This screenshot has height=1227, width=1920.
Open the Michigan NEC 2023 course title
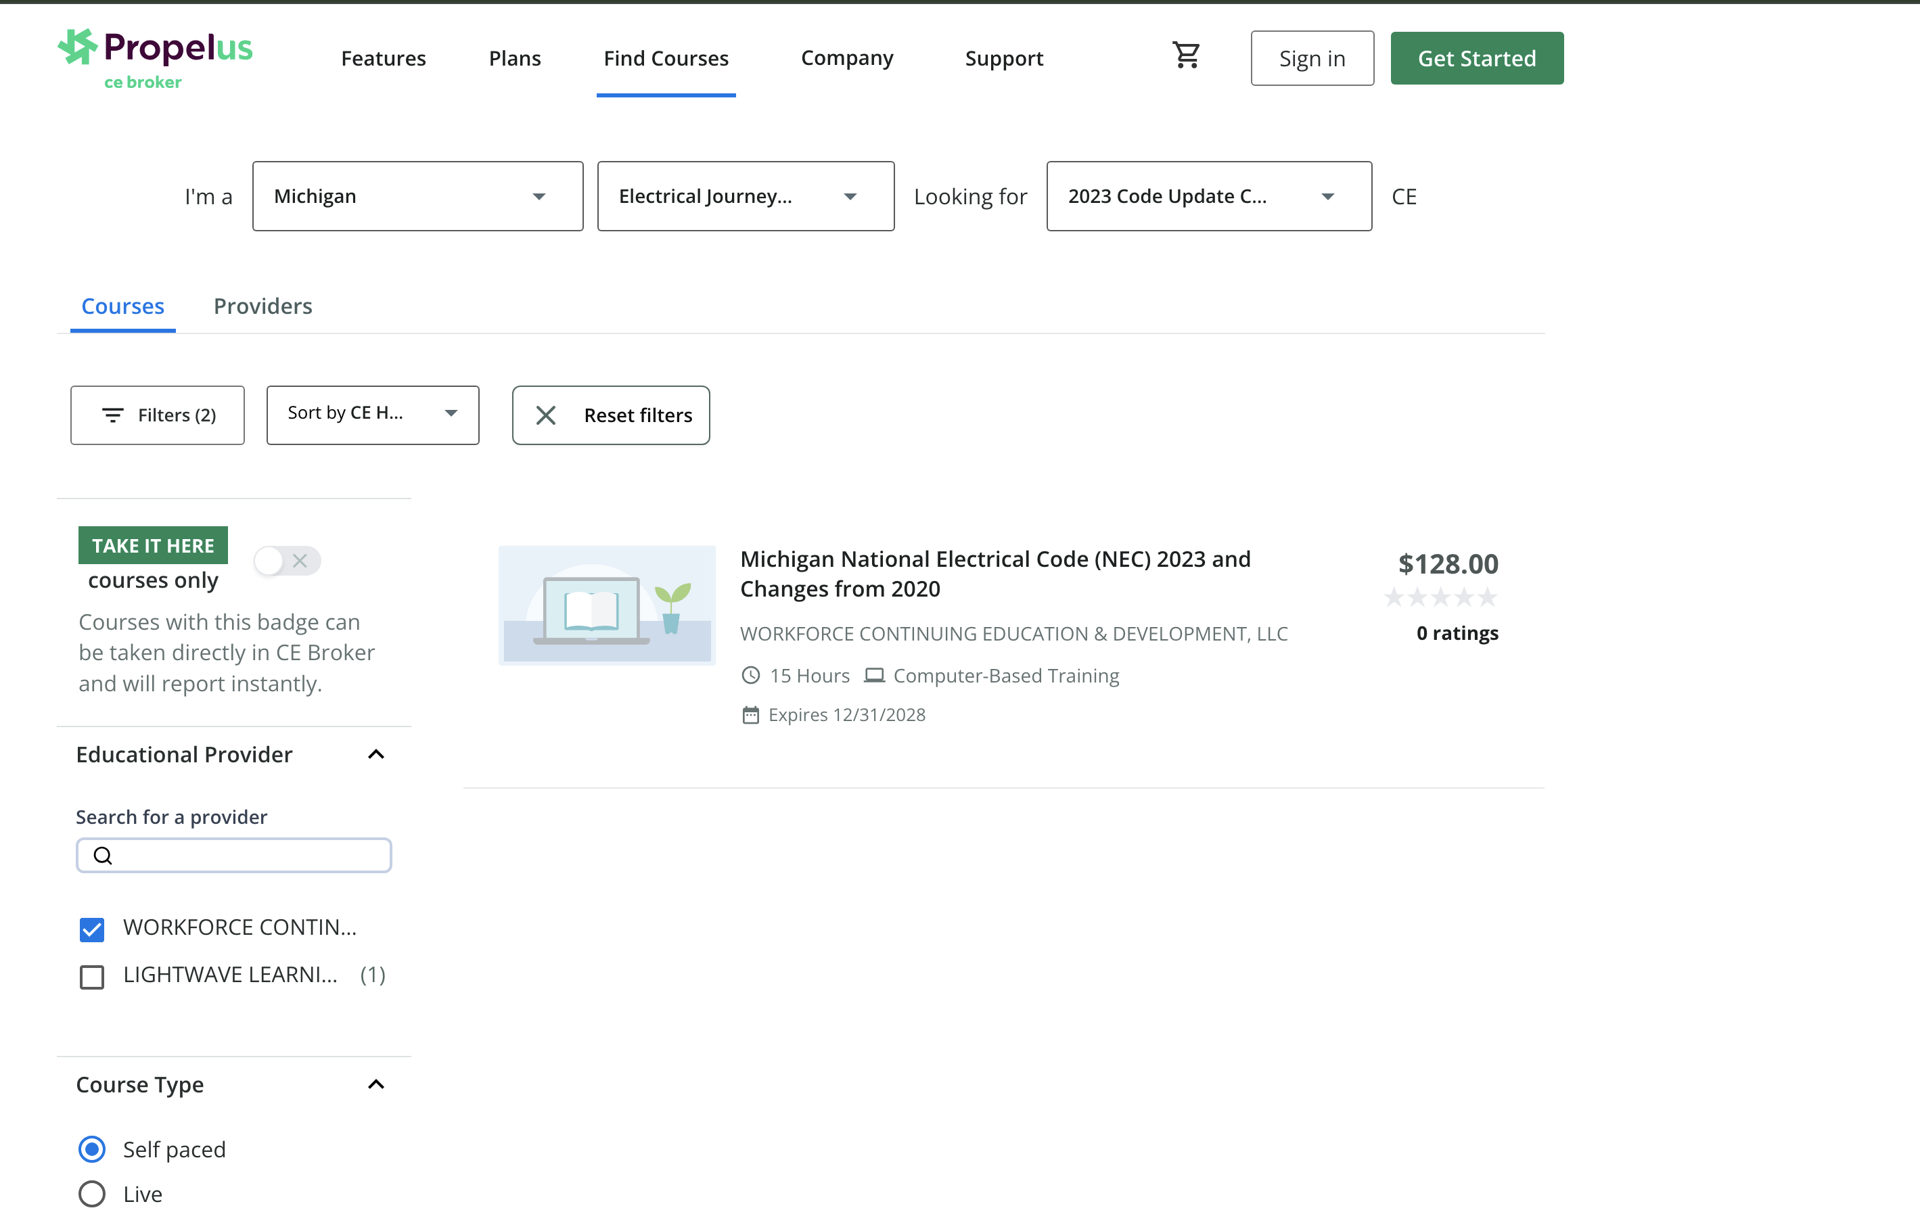pos(995,573)
